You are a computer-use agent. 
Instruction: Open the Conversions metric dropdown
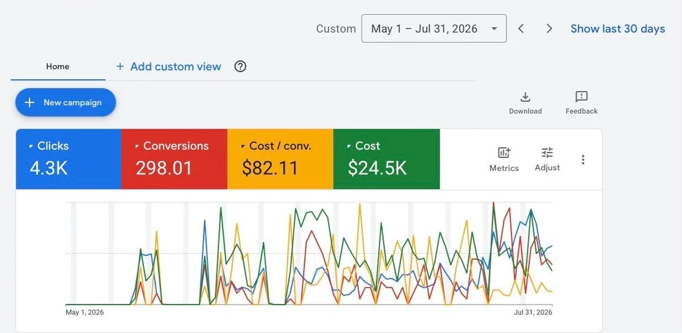pos(171,146)
